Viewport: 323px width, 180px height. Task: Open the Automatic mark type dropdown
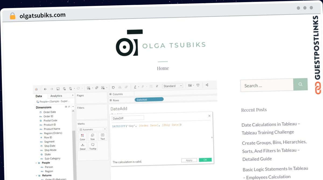point(92,129)
